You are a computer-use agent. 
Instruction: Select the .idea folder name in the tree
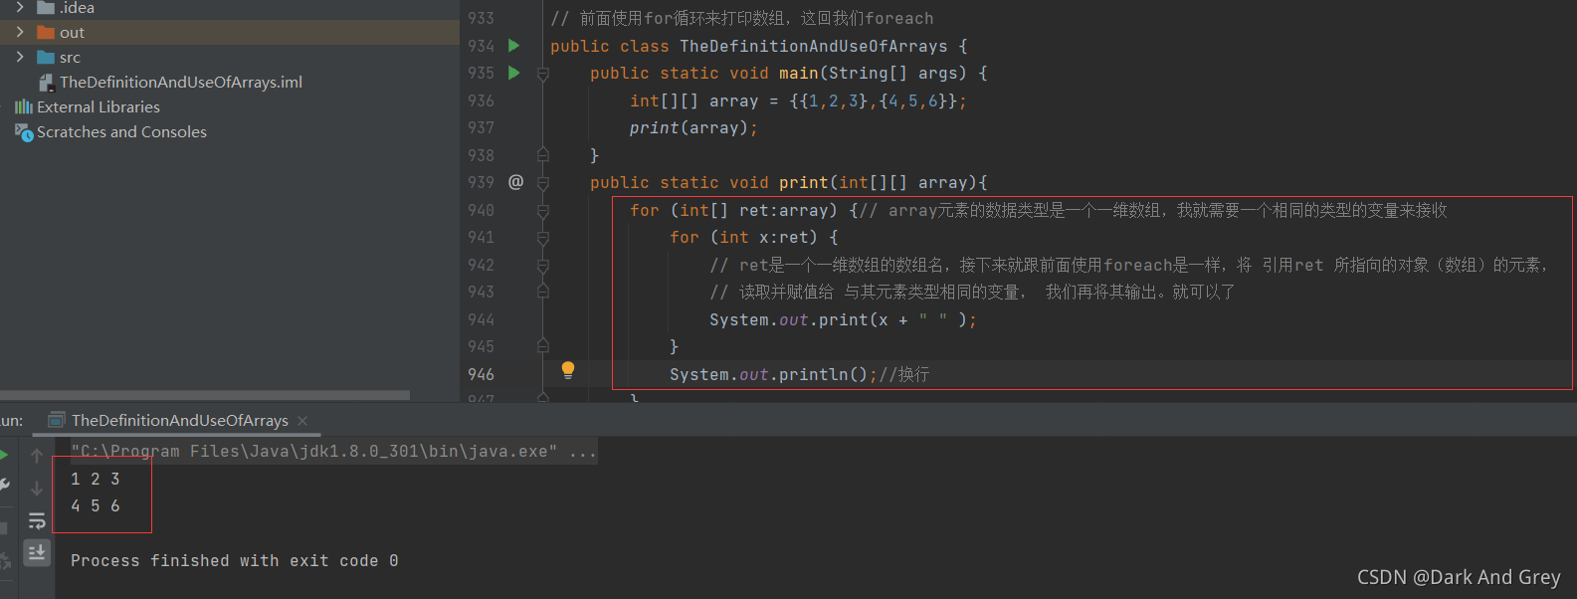point(77,8)
